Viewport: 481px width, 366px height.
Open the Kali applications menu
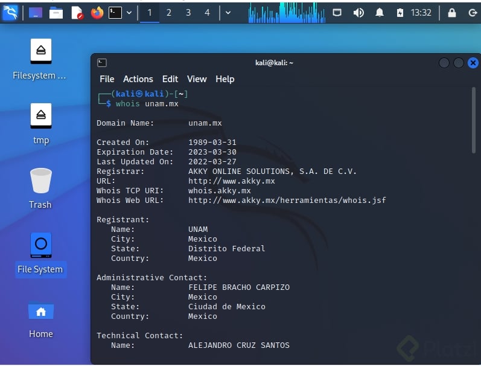(10, 13)
